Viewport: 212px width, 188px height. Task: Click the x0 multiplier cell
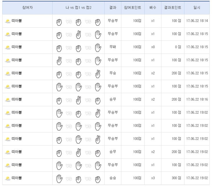tap(153, 47)
